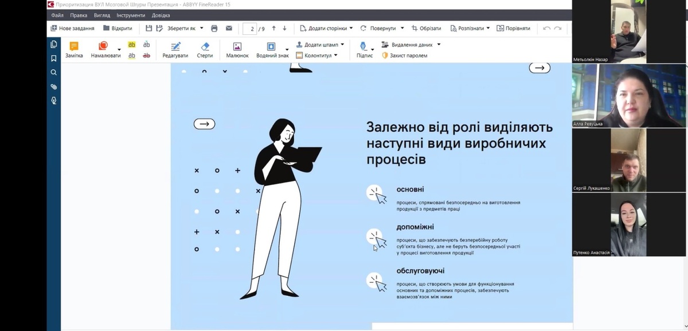Open the Інструменти menu
688x331 pixels.
tap(131, 15)
